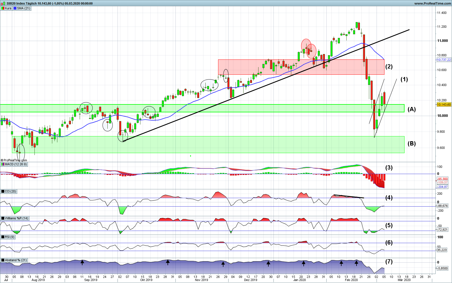Open the MACD (12 26 9) indicator label
The width and height of the screenshot is (452, 283).
tap(14, 164)
